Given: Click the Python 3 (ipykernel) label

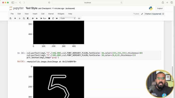Looking at the screenshot, I should tap(153, 14).
